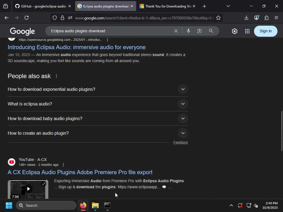Click the page vertical scrollbar thumb

click(x=282, y=131)
